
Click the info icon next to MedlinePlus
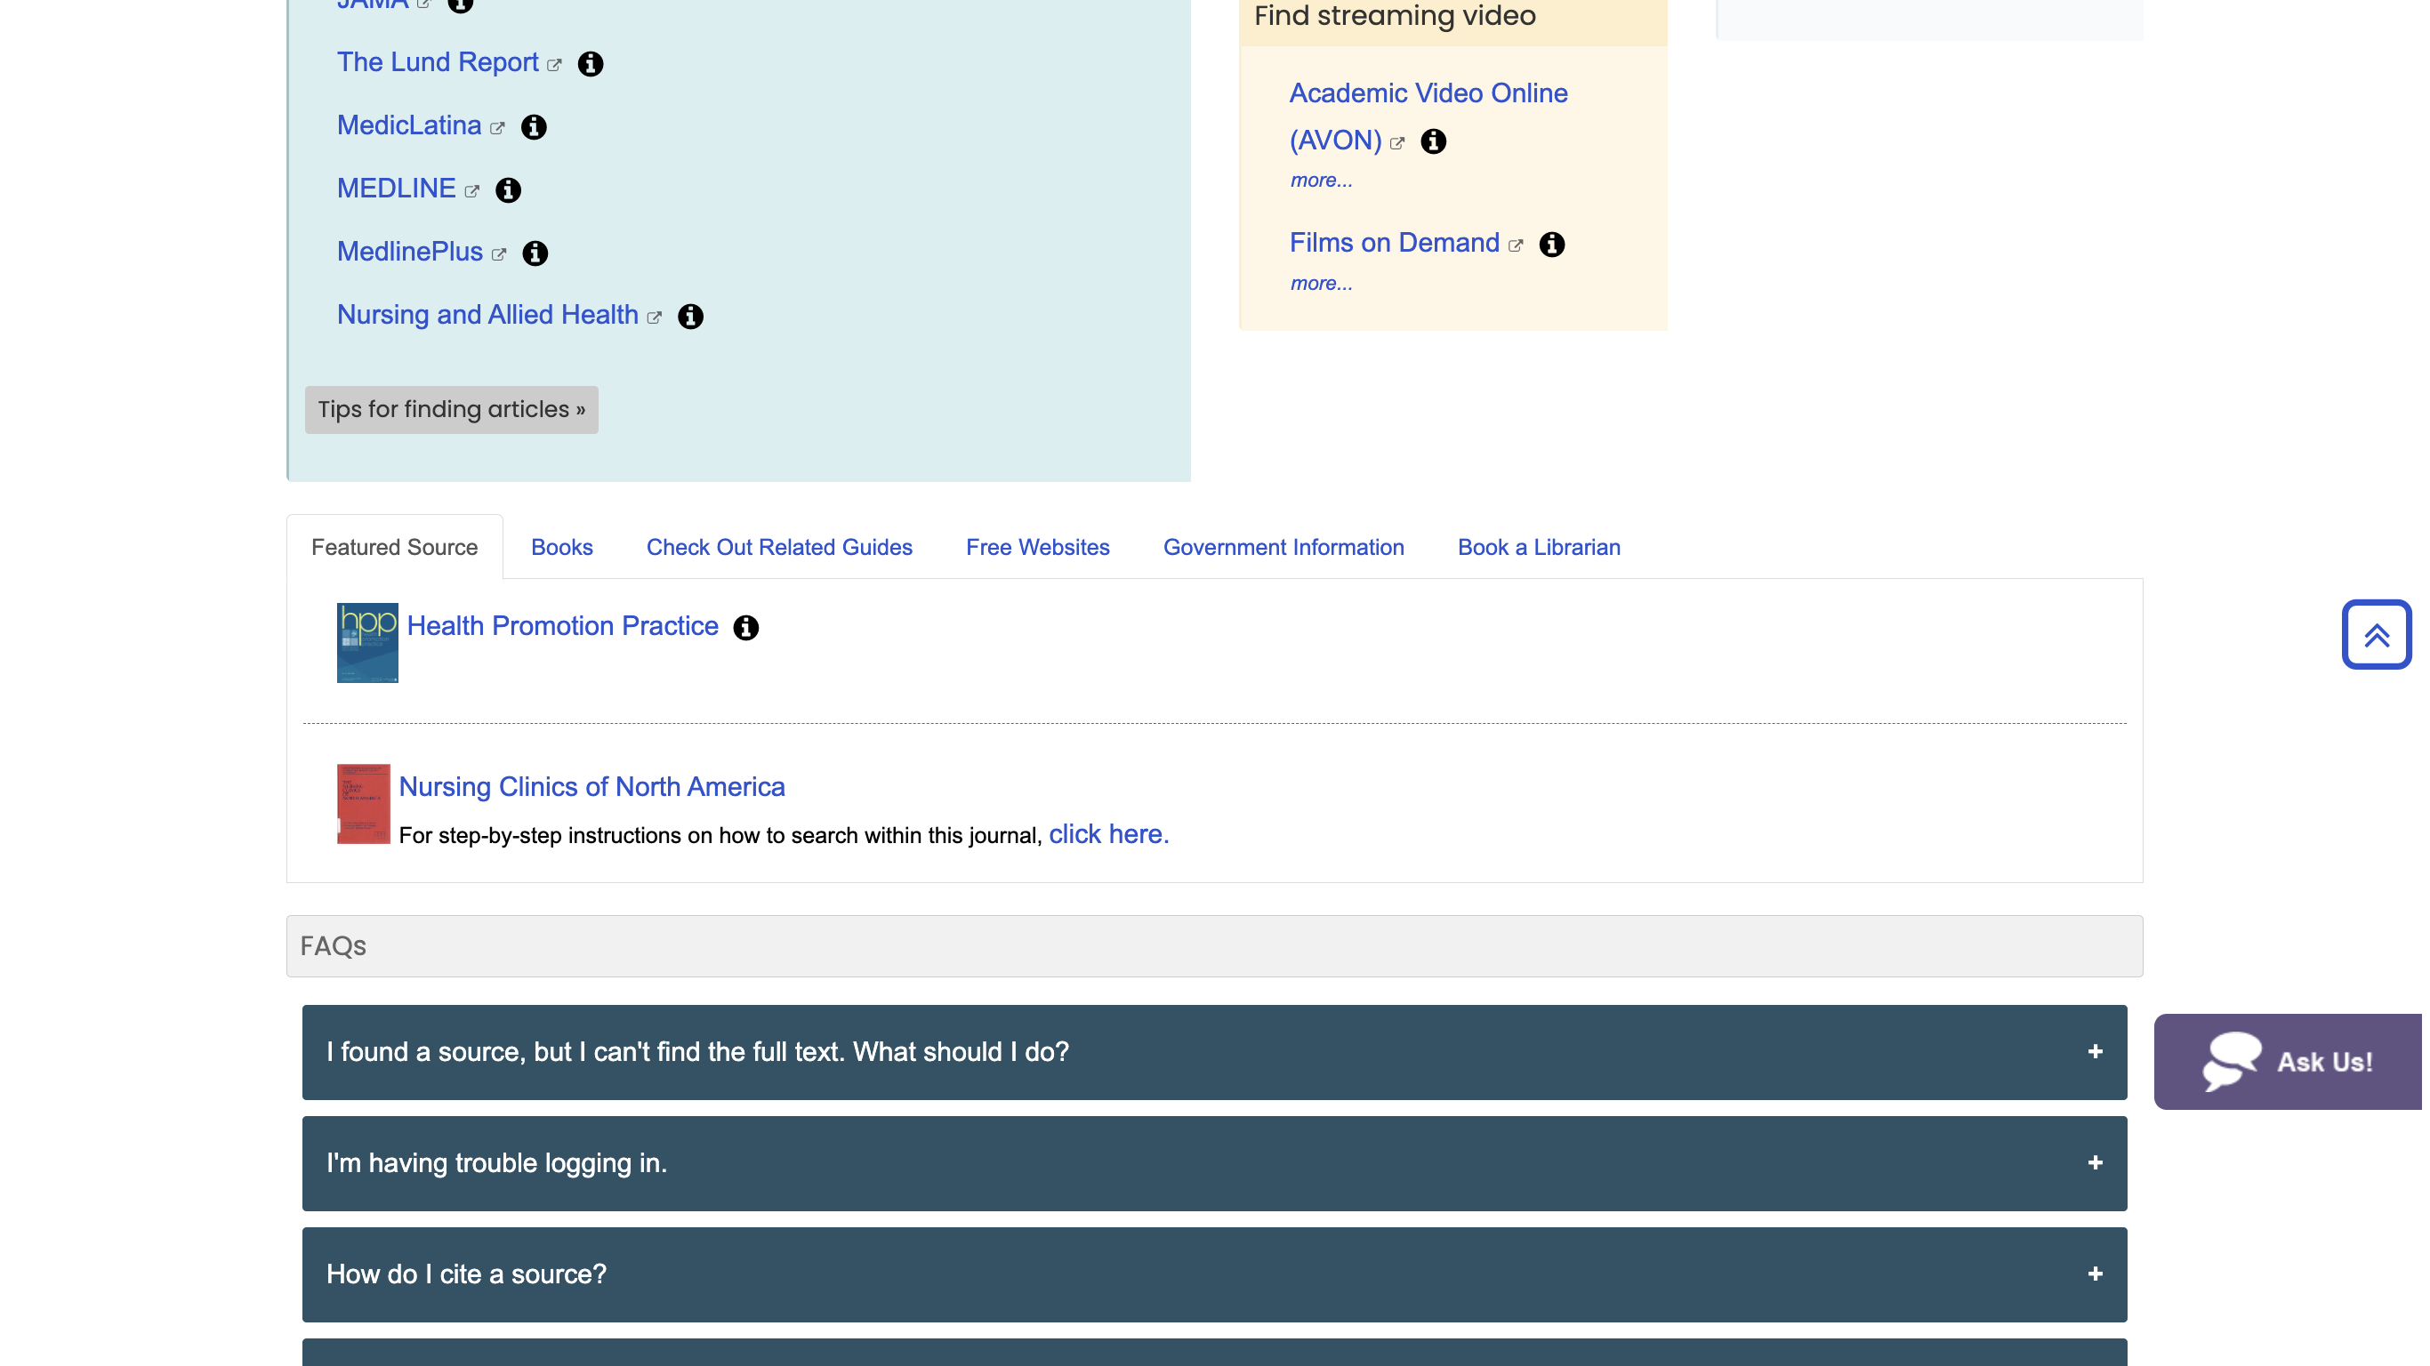(534, 252)
